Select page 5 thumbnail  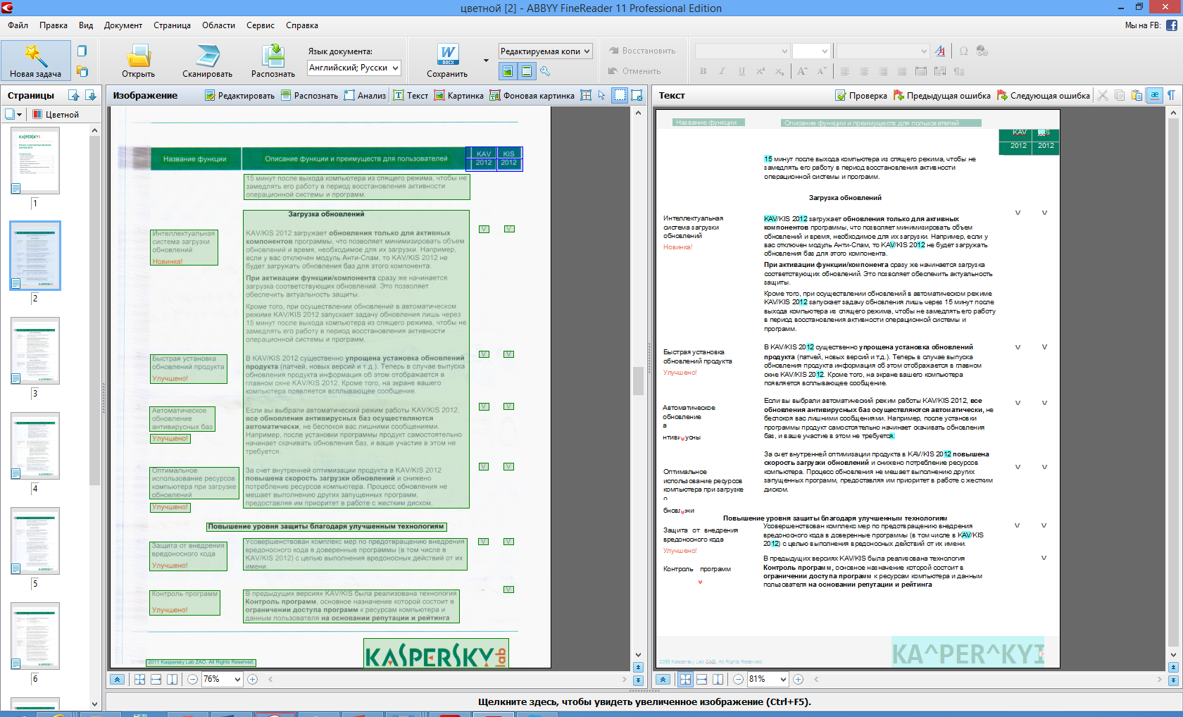(x=35, y=541)
